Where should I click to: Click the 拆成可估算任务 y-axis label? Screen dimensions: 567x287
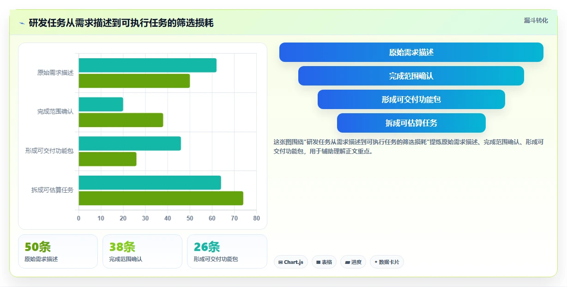52,190
